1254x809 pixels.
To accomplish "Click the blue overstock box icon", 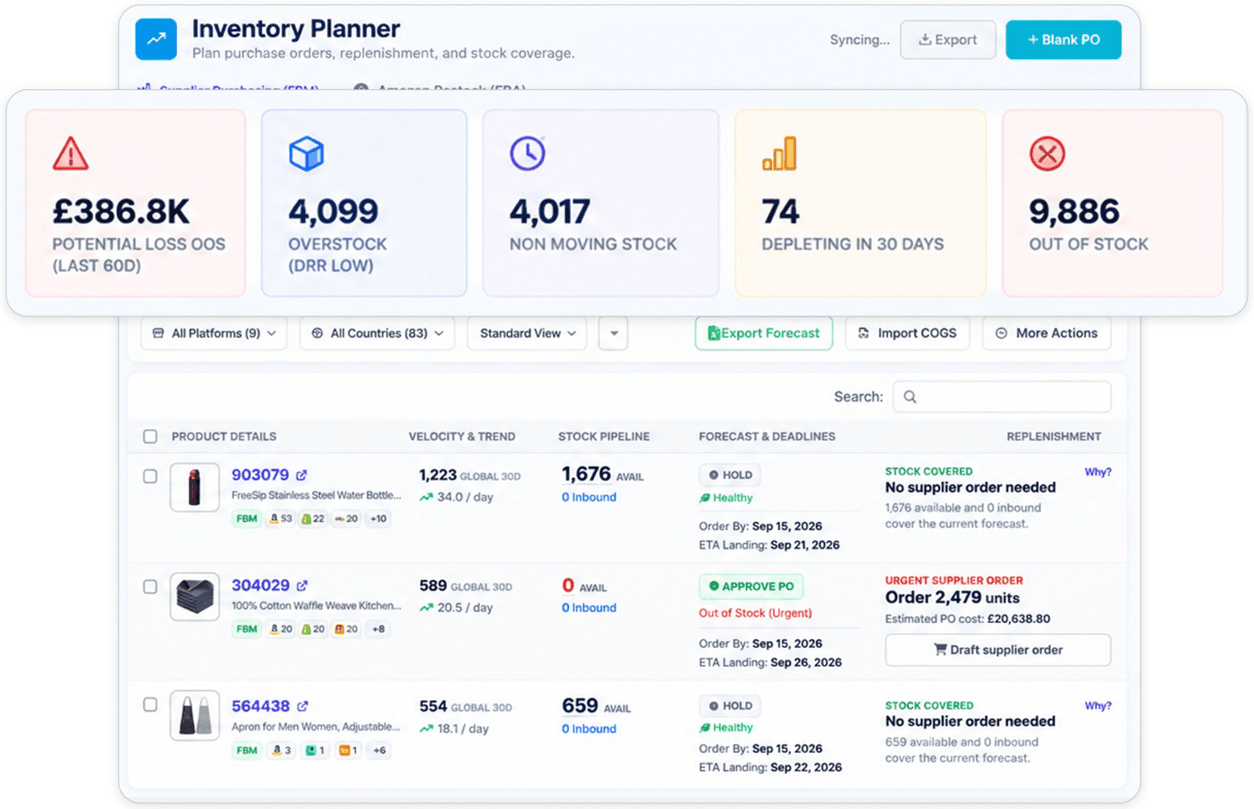I will tap(306, 154).
